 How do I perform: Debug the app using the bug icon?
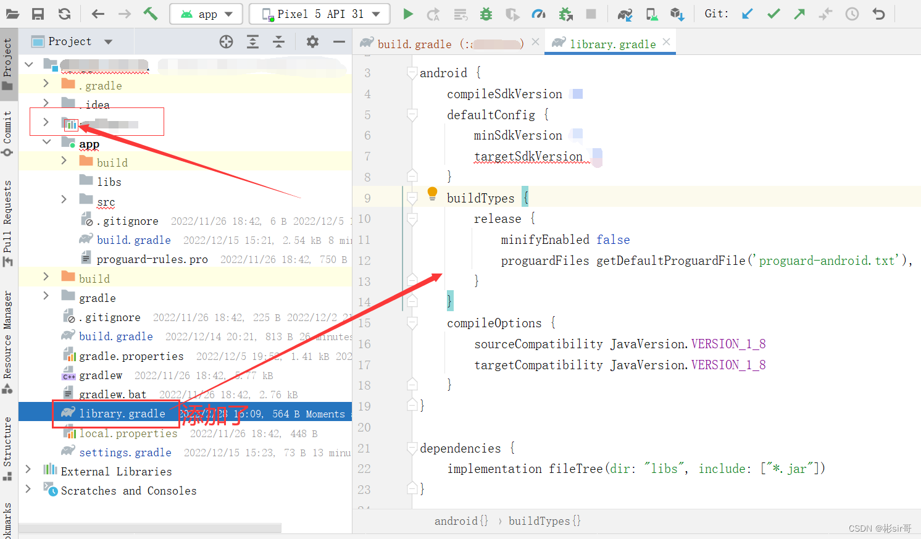click(x=486, y=14)
